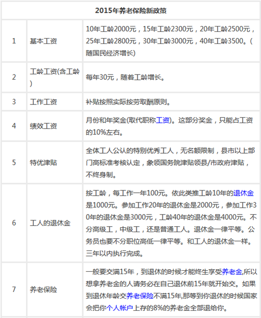Select row number 3 cell
The height and width of the screenshot is (318, 261).
14,101
